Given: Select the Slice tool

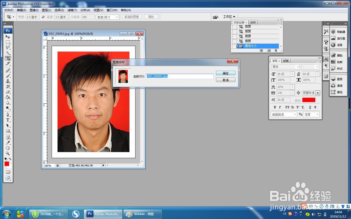Looking at the screenshot, I should click(8, 64).
